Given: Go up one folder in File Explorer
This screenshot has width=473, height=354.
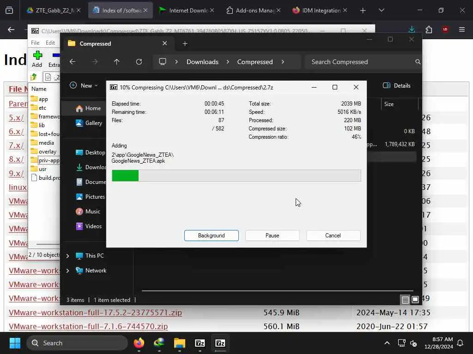Looking at the screenshot, I should [117, 62].
